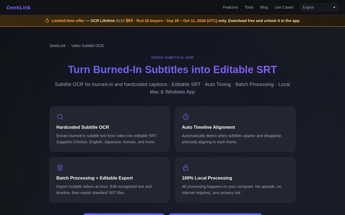The height and width of the screenshot is (215, 345).
Task: Click the Sep 28 – Oct 11, 2026 date text
Action: (x=192, y=21)
